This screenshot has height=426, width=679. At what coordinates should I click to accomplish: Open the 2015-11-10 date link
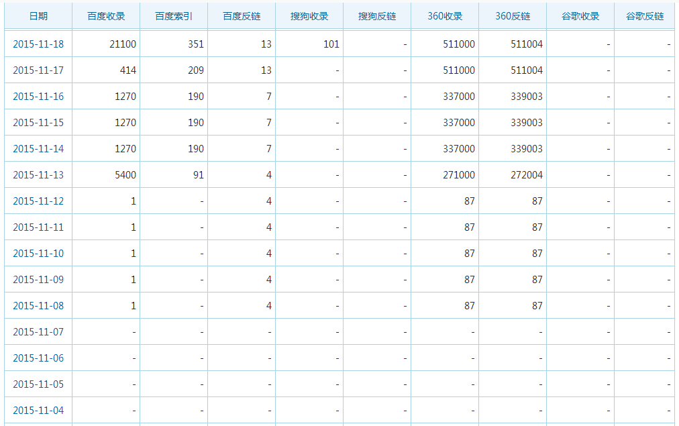click(38, 254)
